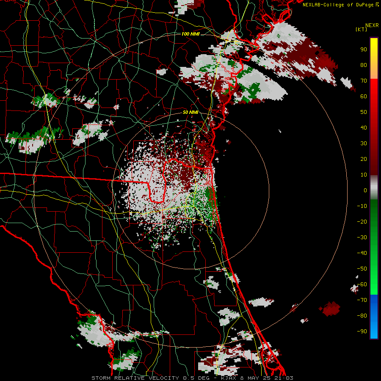This screenshot has width=381, height=381.
Task: Click the 30 value on velocity scale
Action: tap(364, 144)
